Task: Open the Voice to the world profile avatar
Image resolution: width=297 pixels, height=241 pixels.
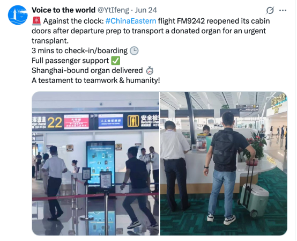Action: 18,15
